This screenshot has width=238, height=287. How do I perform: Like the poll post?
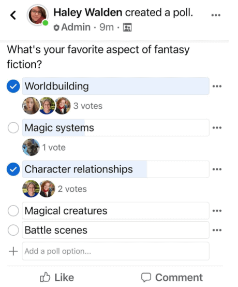click(57, 277)
